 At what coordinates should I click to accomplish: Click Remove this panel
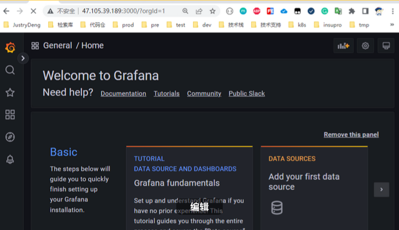pos(351,135)
